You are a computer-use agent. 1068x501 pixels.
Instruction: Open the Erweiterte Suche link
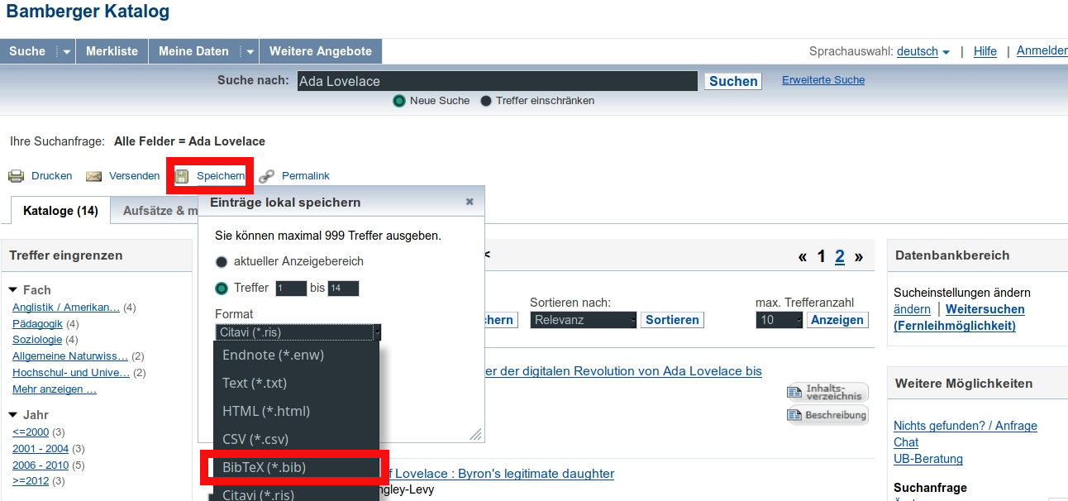pyautogui.click(x=822, y=80)
